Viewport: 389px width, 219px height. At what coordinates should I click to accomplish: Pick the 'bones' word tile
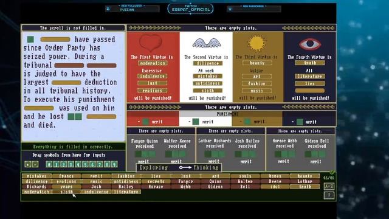(275, 176)
